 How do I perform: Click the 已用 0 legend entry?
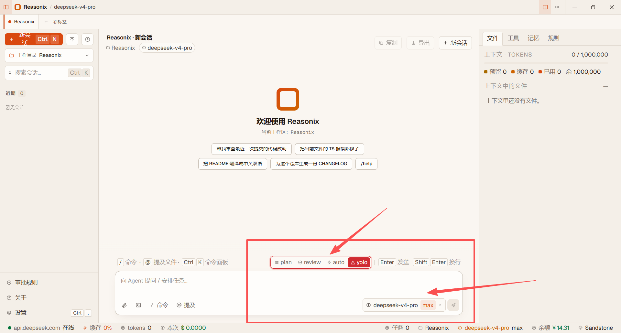[550, 72]
